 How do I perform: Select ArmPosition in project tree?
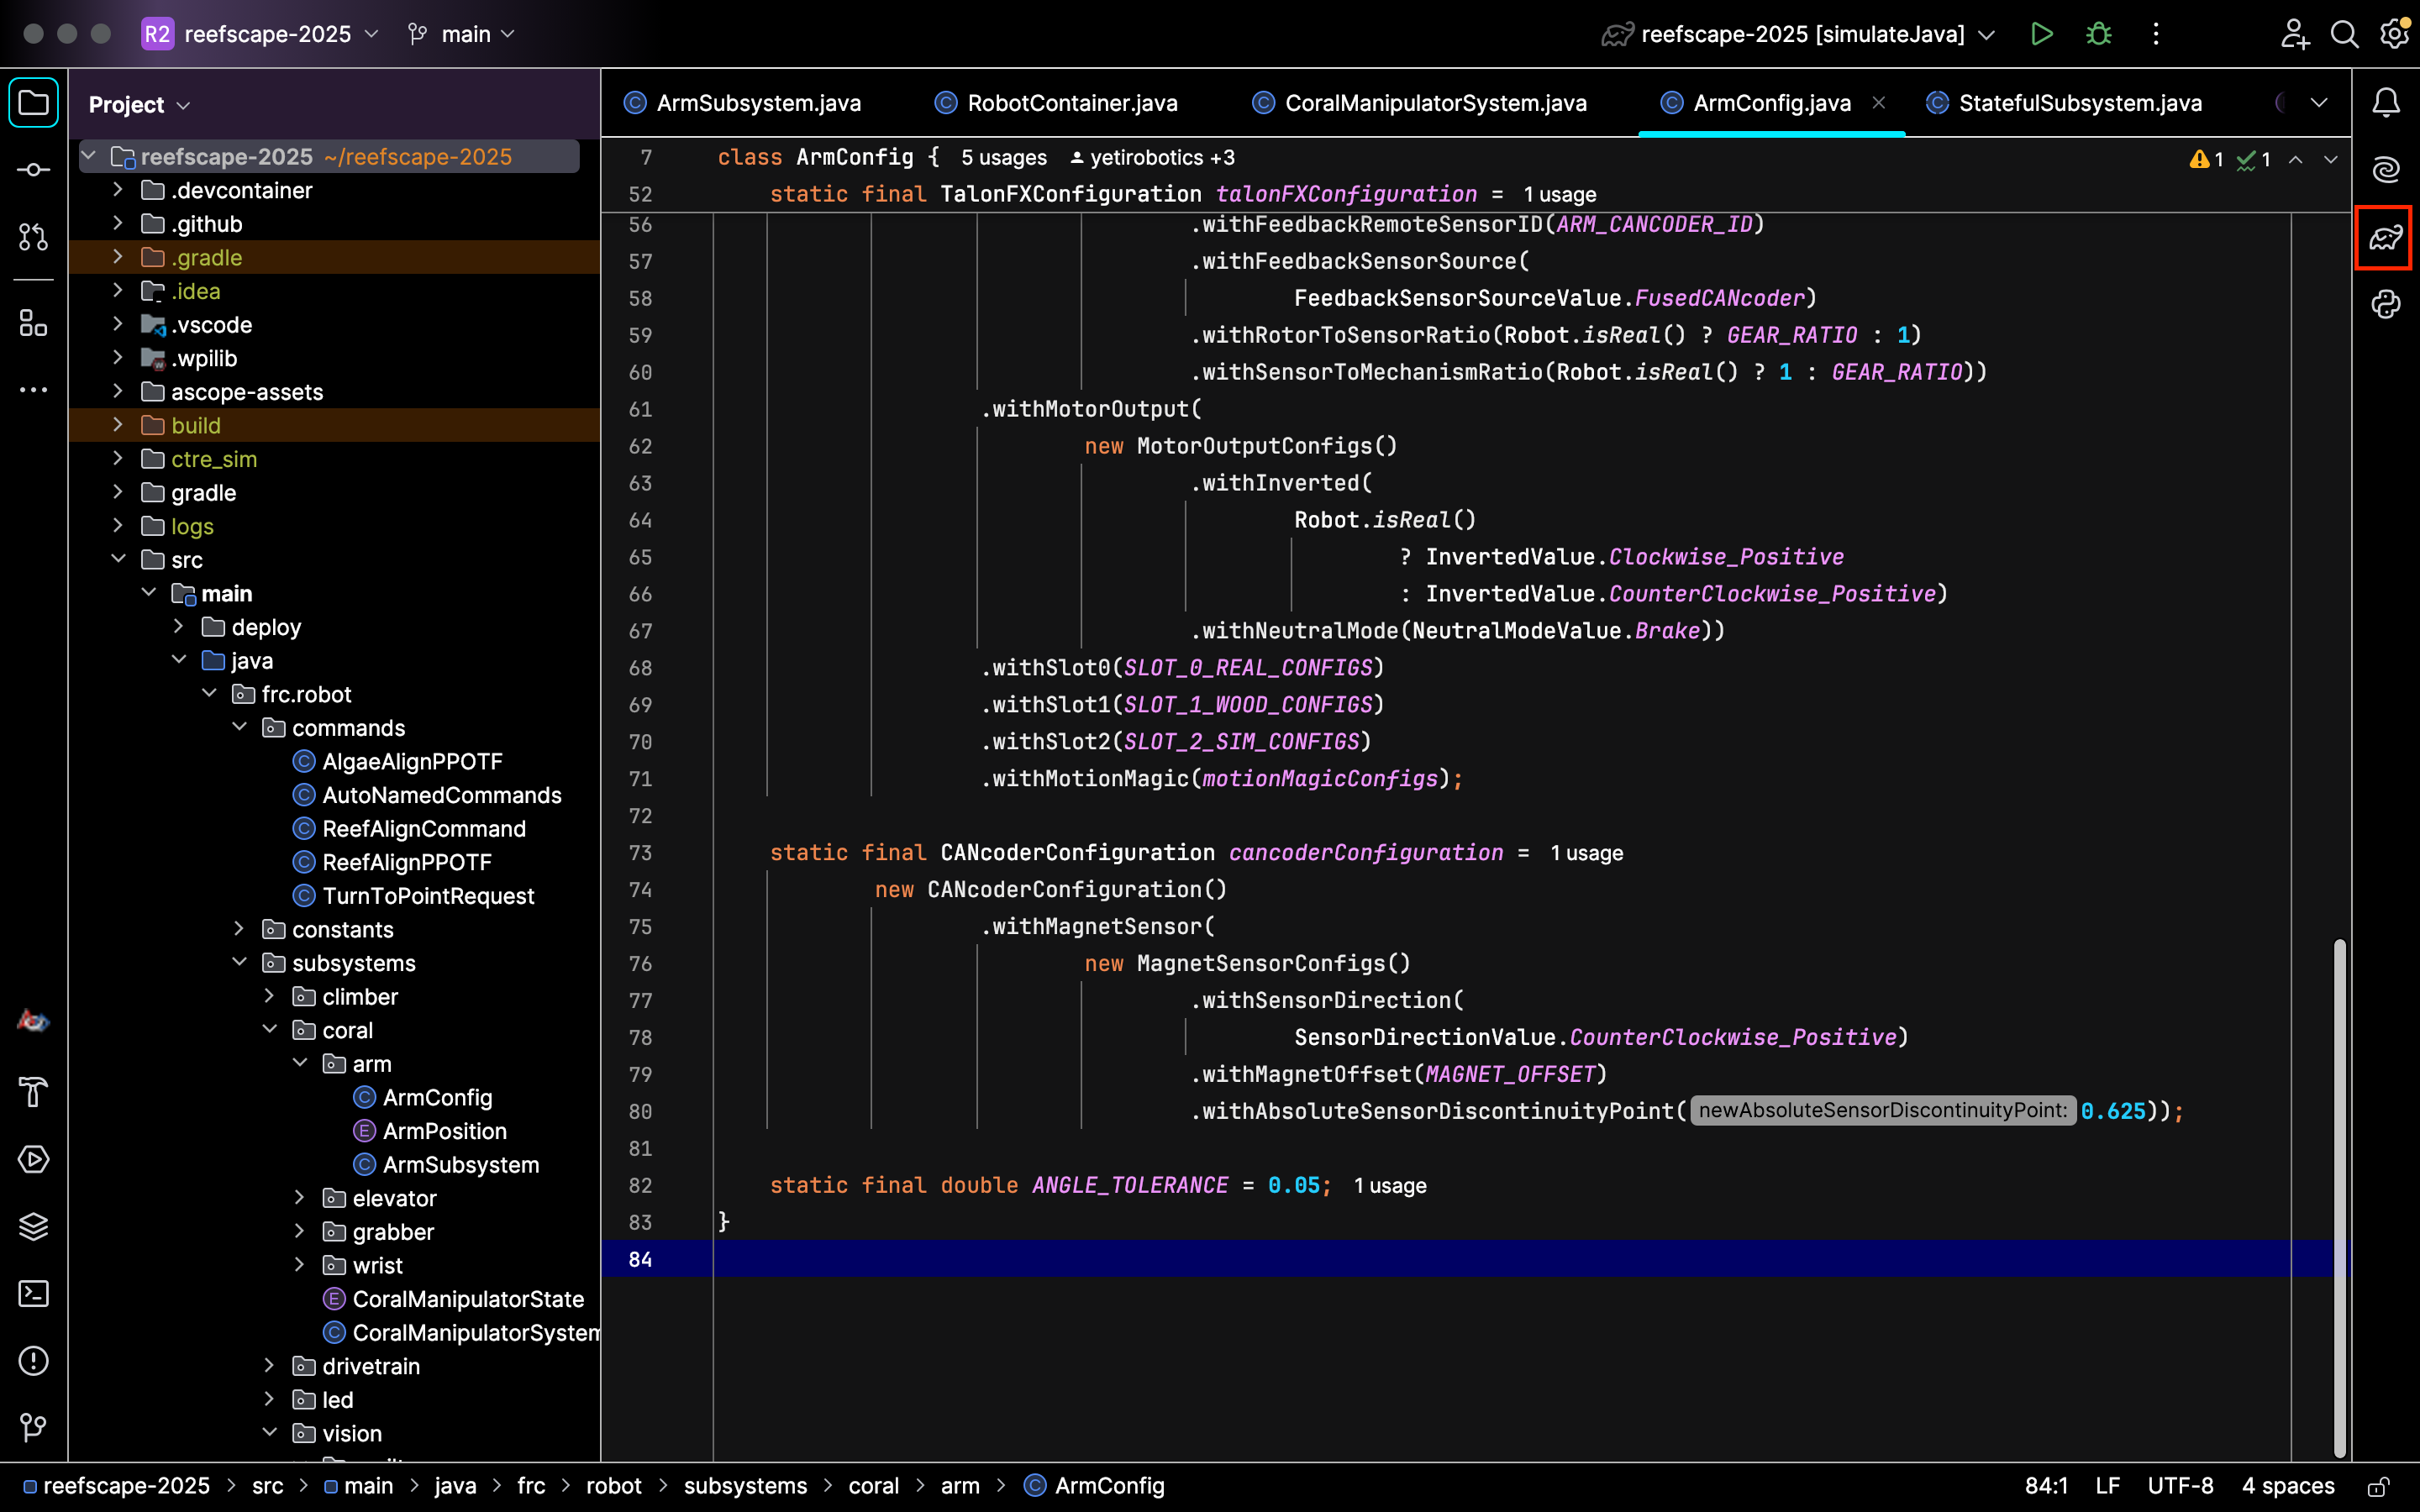coord(444,1131)
